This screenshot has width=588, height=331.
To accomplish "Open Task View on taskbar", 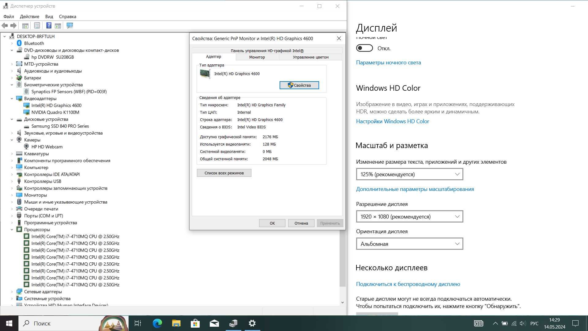I will pos(138,323).
